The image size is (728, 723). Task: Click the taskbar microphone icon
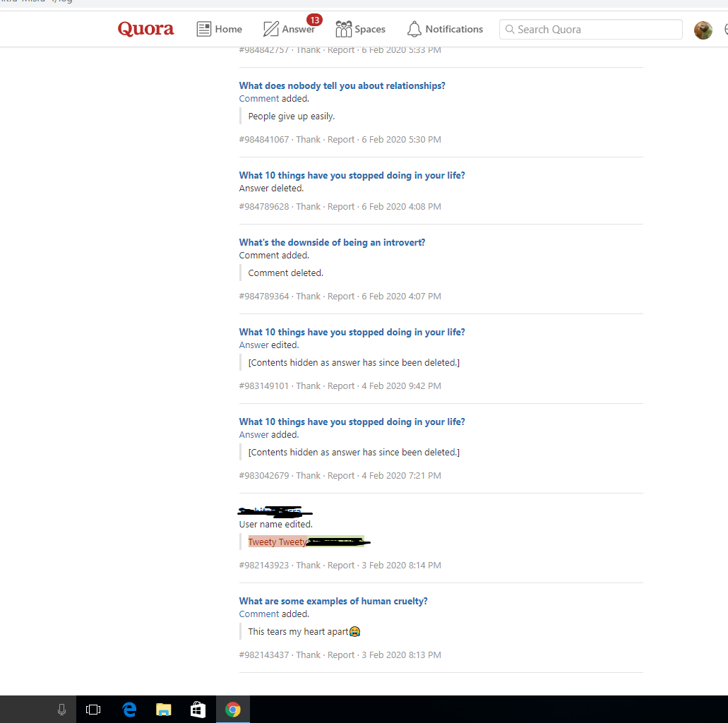tap(61, 709)
